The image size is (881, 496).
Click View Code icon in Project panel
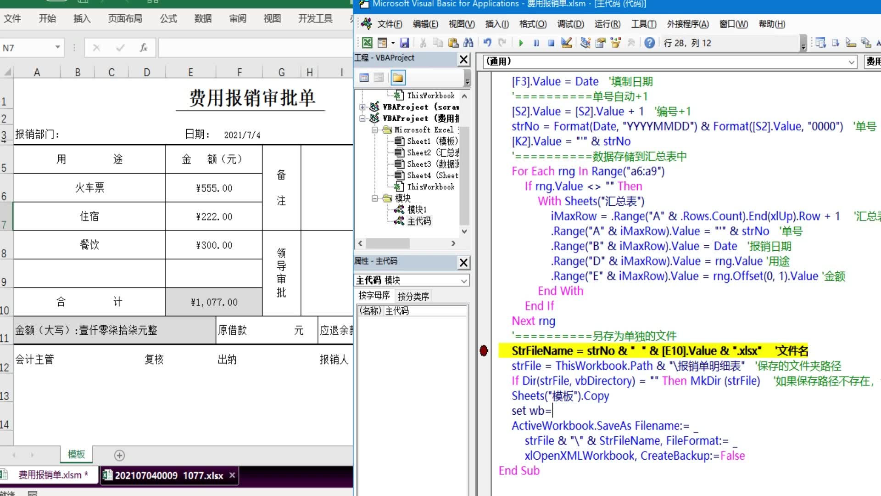pyautogui.click(x=364, y=78)
